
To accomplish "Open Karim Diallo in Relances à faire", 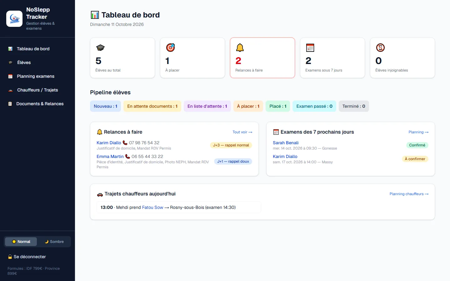I will tap(109, 143).
